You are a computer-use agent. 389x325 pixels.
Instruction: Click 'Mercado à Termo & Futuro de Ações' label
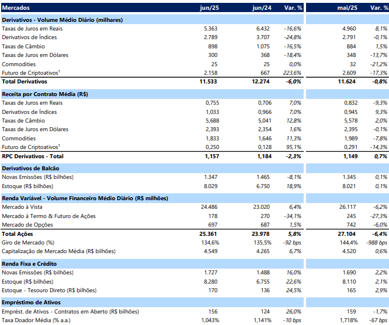click(x=48, y=216)
